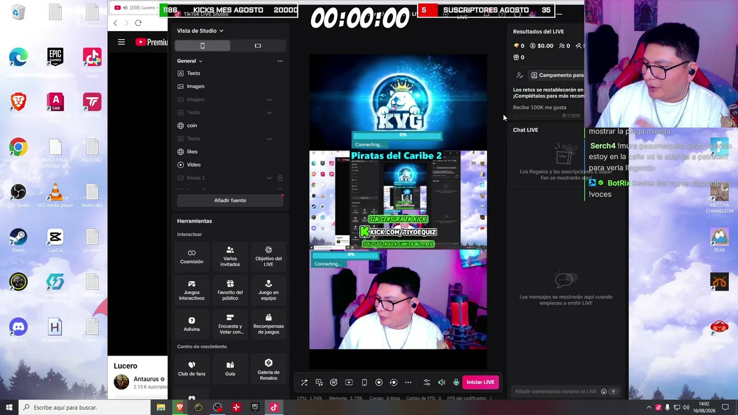Toggle the microphone mute
Viewport: 738px width, 415px height.
[x=456, y=382]
